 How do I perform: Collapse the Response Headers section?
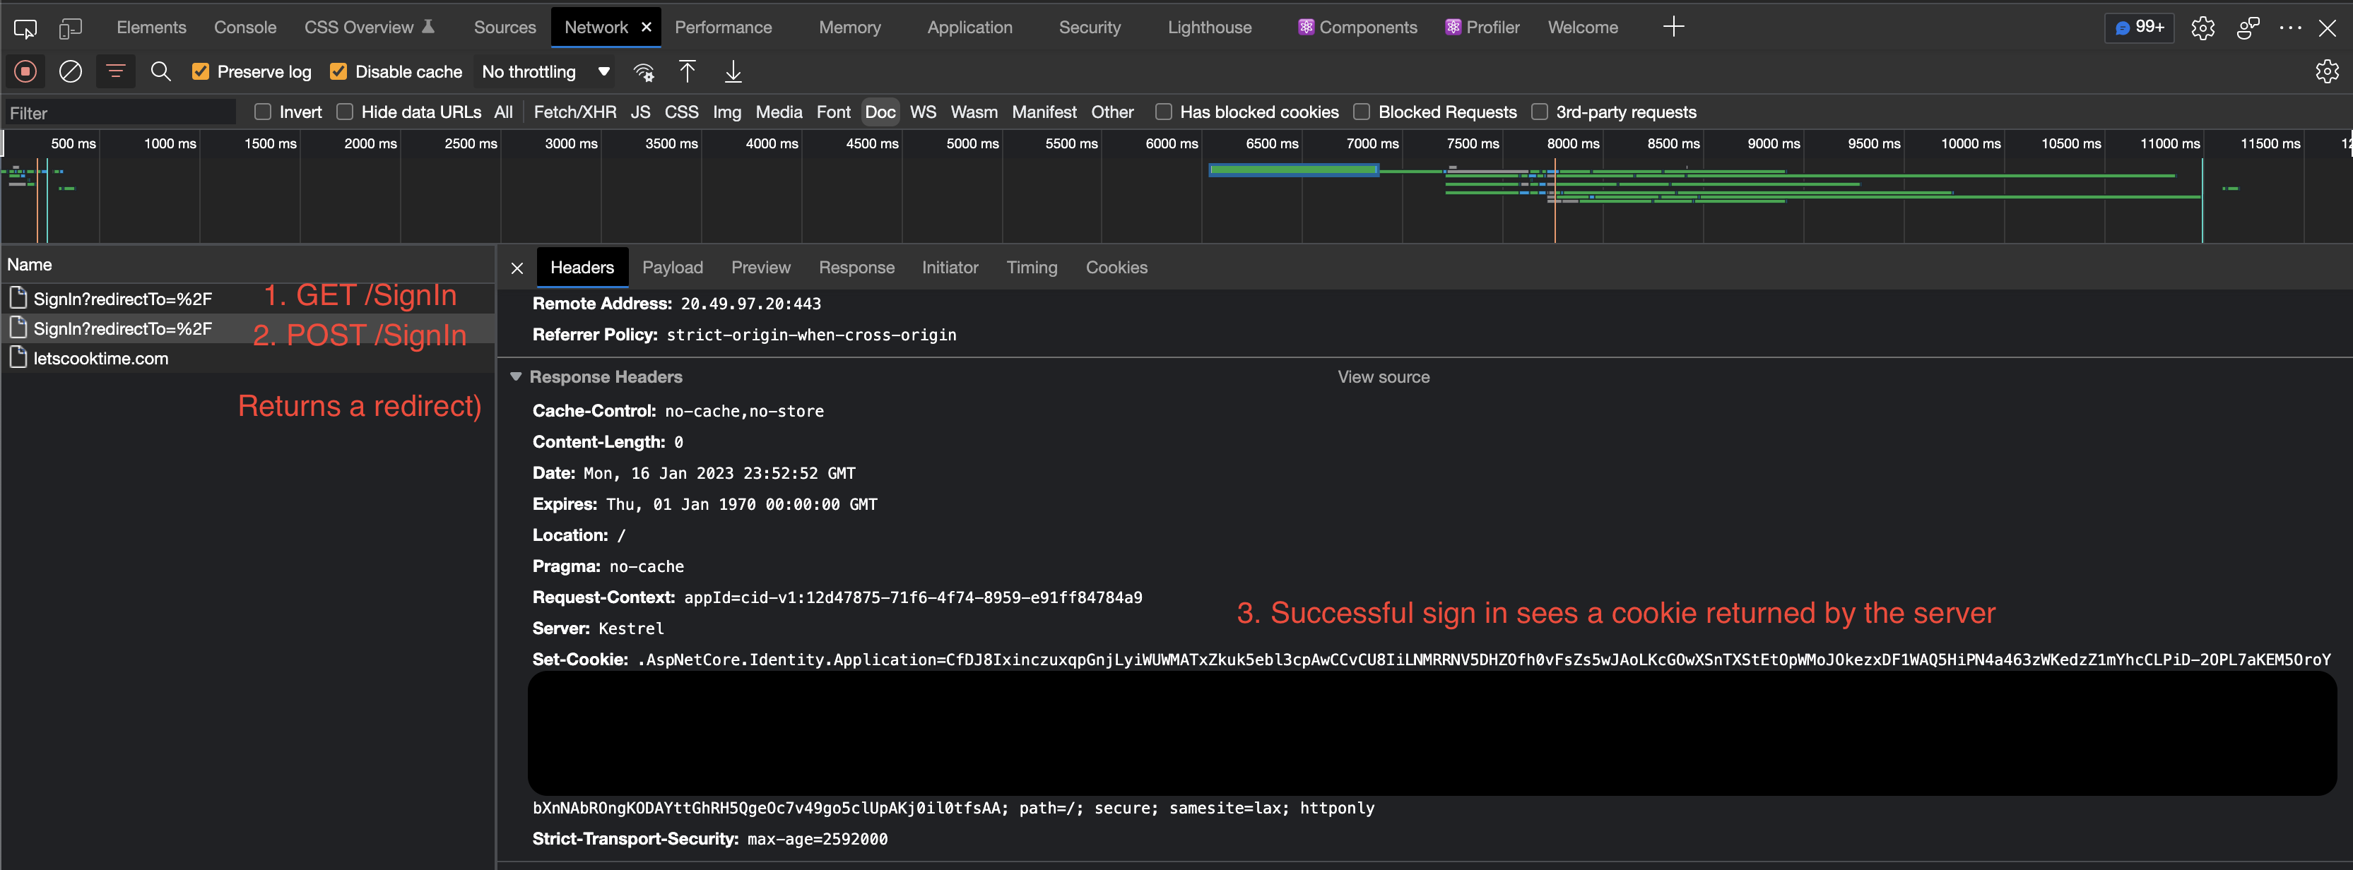[x=516, y=377]
